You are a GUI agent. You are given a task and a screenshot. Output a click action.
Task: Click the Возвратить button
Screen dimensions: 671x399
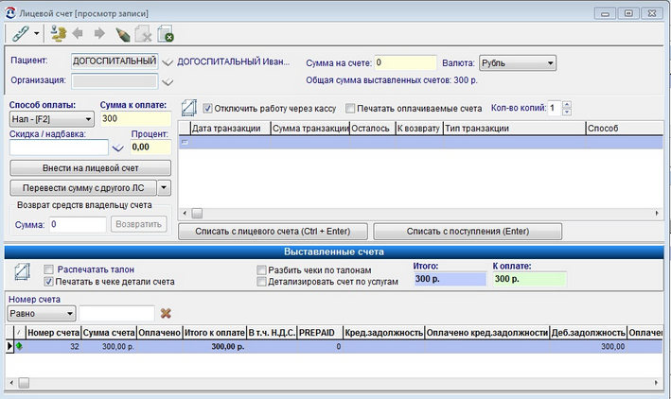tap(139, 224)
